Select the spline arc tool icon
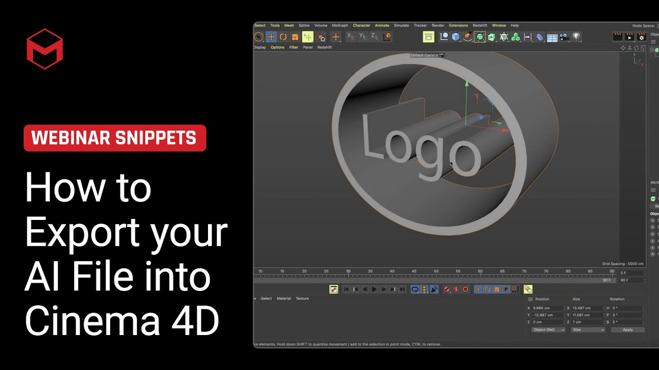 444,36
